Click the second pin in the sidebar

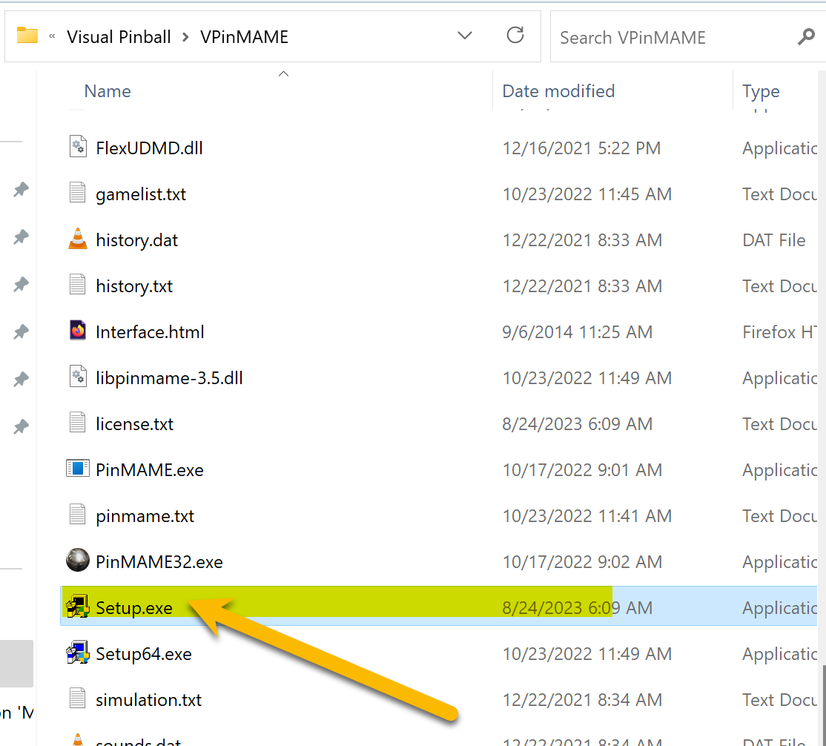(x=20, y=238)
